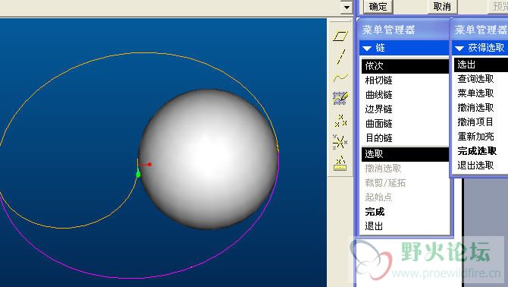Viewport: 508px width, 287px height.
Task: Select the datum axis tool icon
Action: tap(340, 56)
